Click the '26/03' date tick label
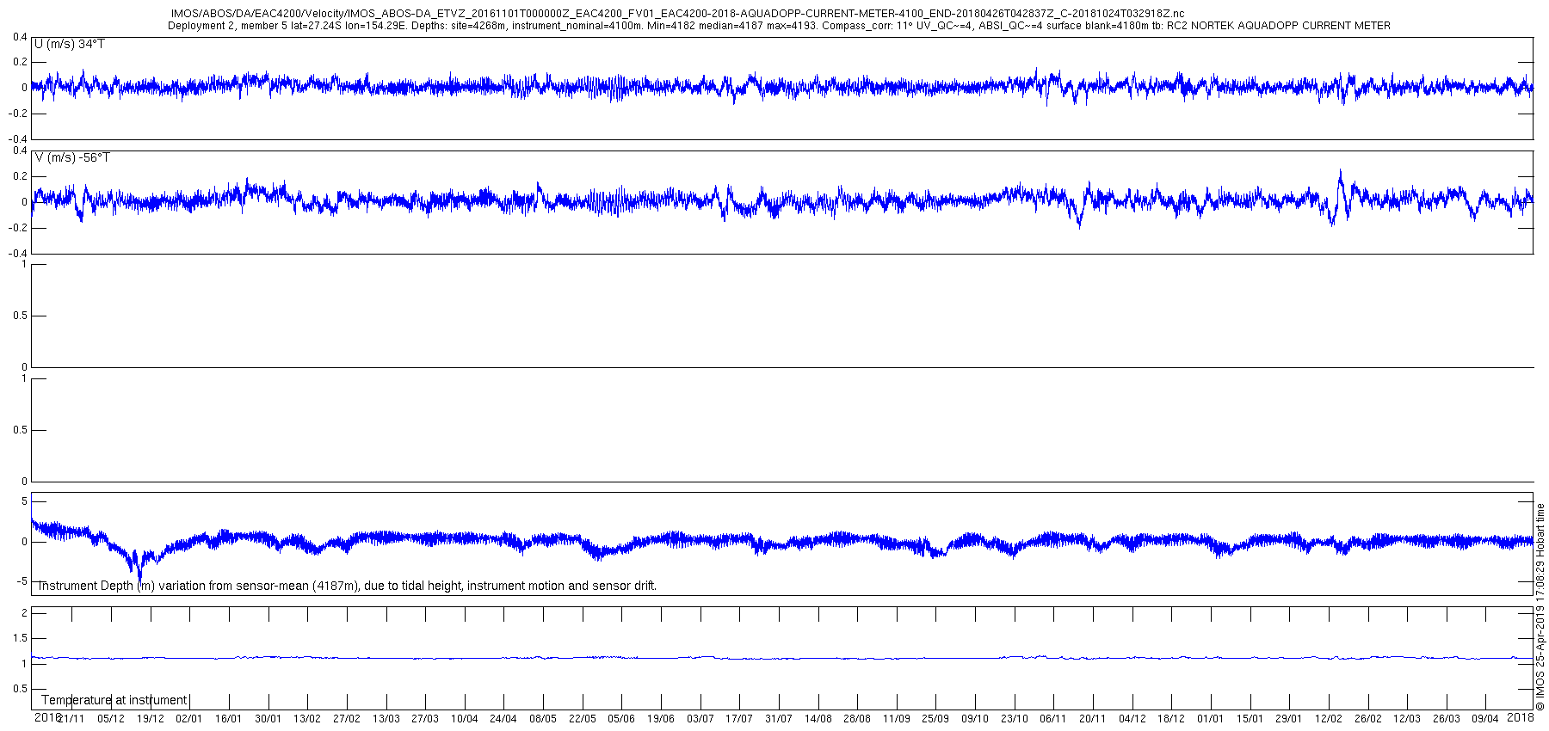The width and height of the screenshot is (1549, 731). 1447,719
